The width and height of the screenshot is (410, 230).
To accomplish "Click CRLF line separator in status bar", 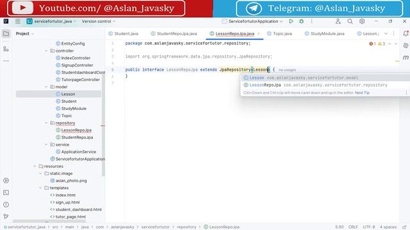I will tap(353, 227).
